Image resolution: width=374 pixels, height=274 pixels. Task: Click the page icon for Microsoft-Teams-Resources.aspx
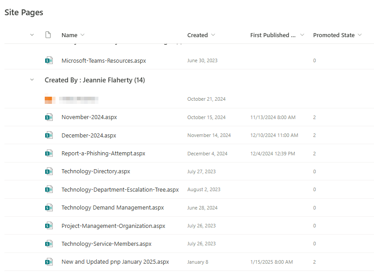pos(49,60)
